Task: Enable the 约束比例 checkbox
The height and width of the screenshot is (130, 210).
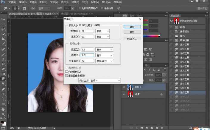Action: click(x=67, y=72)
